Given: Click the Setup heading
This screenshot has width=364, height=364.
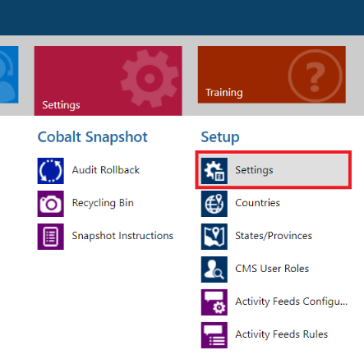Looking at the screenshot, I should 220,137.
